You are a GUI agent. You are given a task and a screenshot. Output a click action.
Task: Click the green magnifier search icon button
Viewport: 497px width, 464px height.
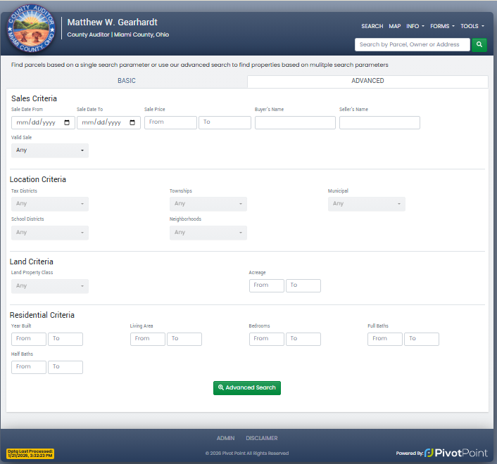click(x=479, y=44)
